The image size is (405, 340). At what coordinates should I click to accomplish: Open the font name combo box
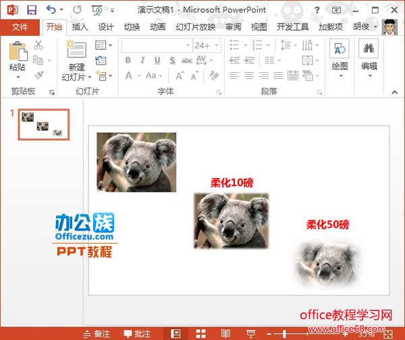157,45
